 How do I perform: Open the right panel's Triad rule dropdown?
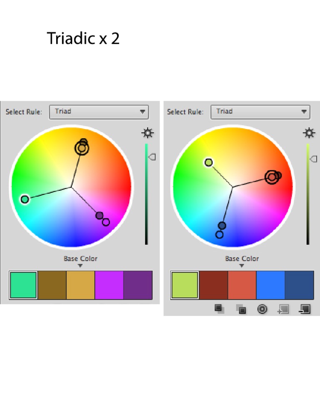pyautogui.click(x=260, y=112)
